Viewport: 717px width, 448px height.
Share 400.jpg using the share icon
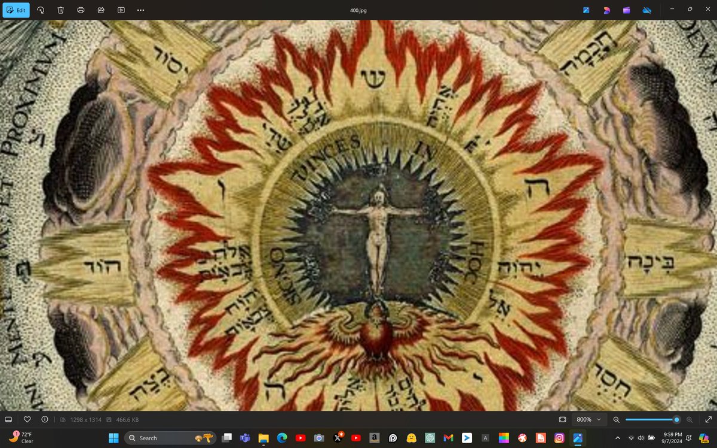point(101,10)
